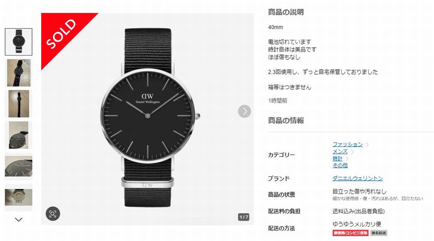434x241 pixels.
Task: Go to next product photo arrow
Action: [244, 111]
